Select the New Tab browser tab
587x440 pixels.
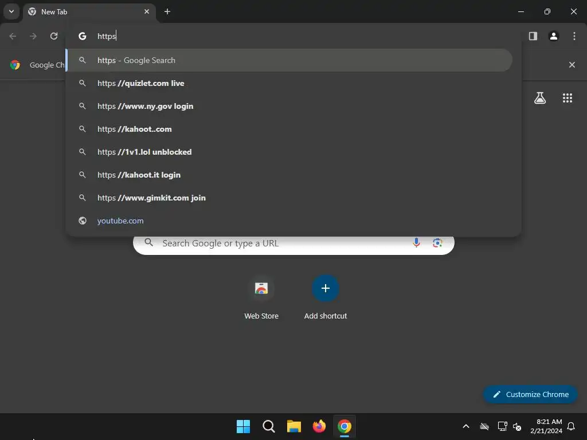90,11
